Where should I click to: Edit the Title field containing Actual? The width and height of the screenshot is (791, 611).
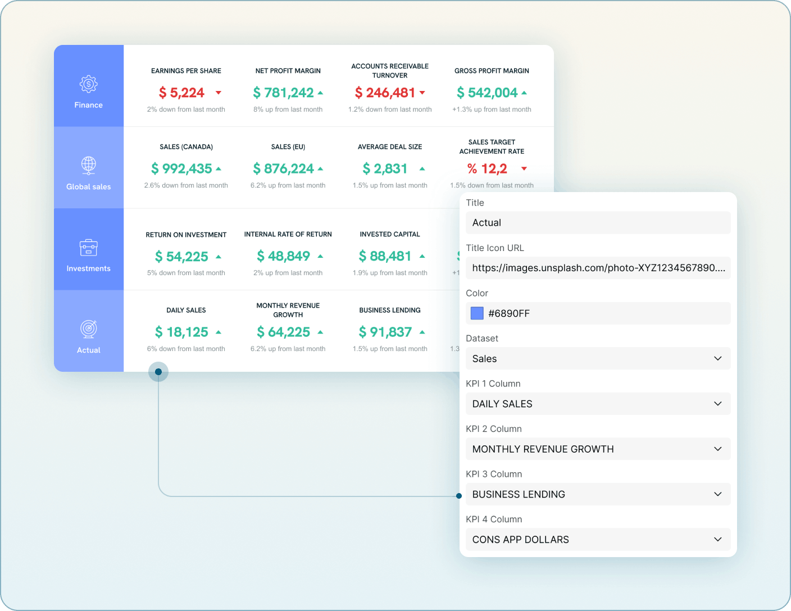(x=598, y=222)
